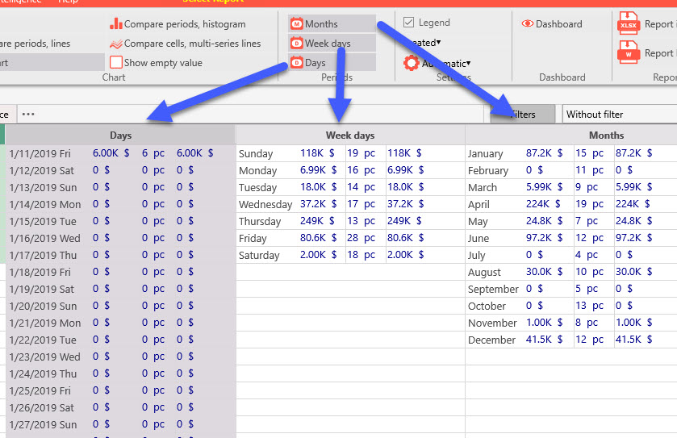Screen dimensions: 677x438
Task: Click the Months period icon
Action: pyautogui.click(x=297, y=23)
